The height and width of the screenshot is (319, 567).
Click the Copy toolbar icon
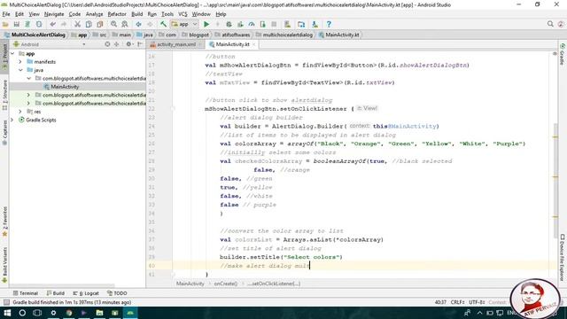[89, 24]
